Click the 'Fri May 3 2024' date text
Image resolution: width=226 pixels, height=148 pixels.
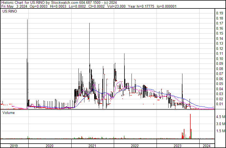point(14,6)
